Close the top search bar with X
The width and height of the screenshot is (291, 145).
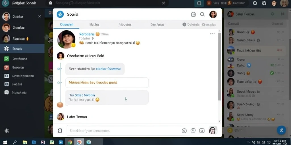pyautogui.click(x=163, y=3)
